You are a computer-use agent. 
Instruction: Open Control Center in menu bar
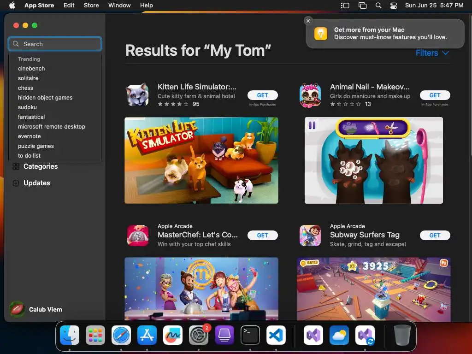pyautogui.click(x=394, y=6)
